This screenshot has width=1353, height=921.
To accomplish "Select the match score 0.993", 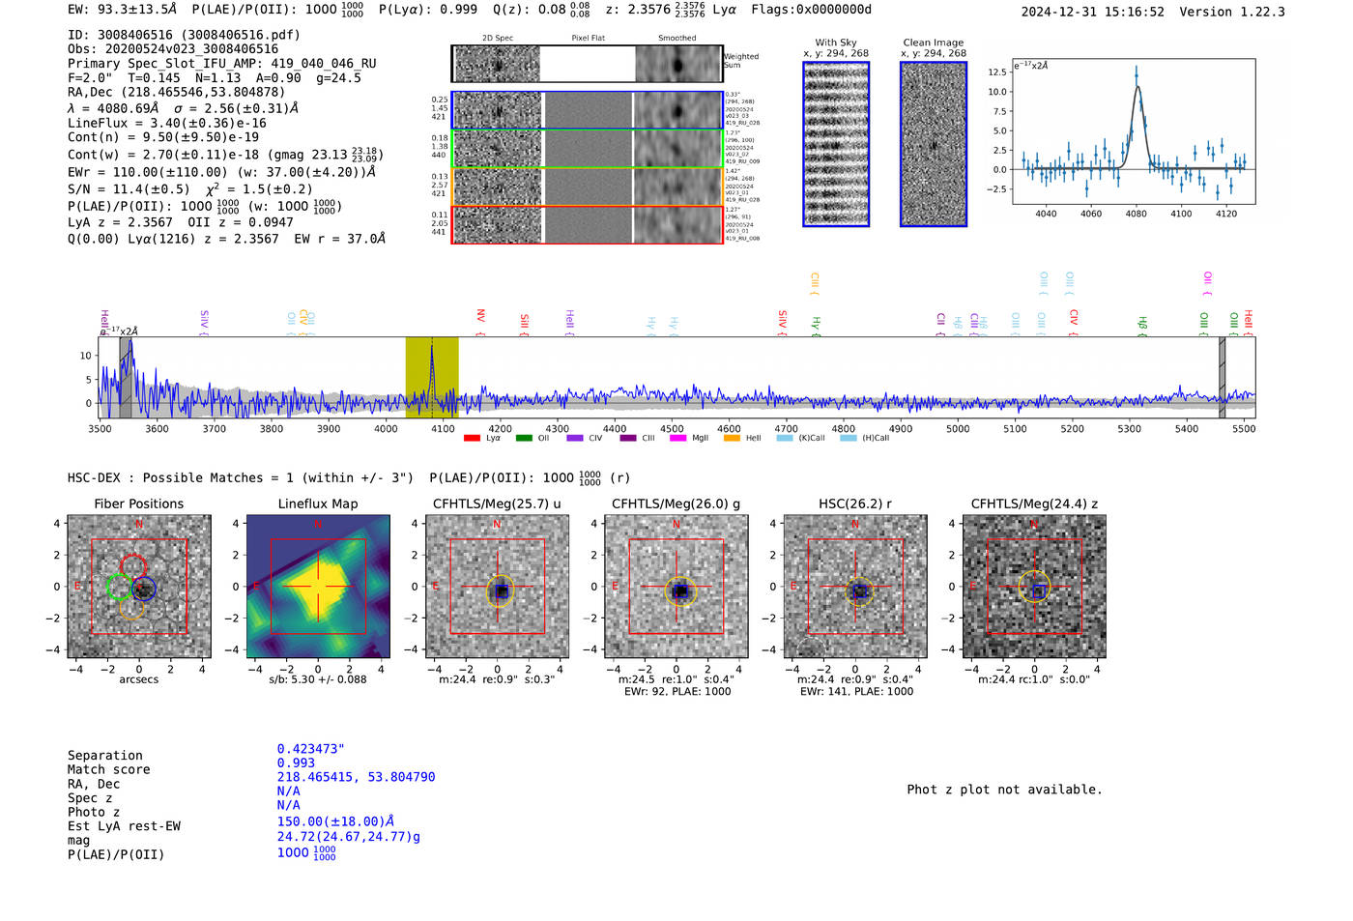I will [296, 763].
